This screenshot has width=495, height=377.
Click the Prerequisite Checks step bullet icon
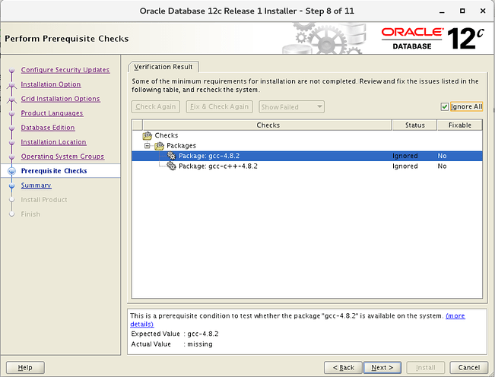pos(11,171)
